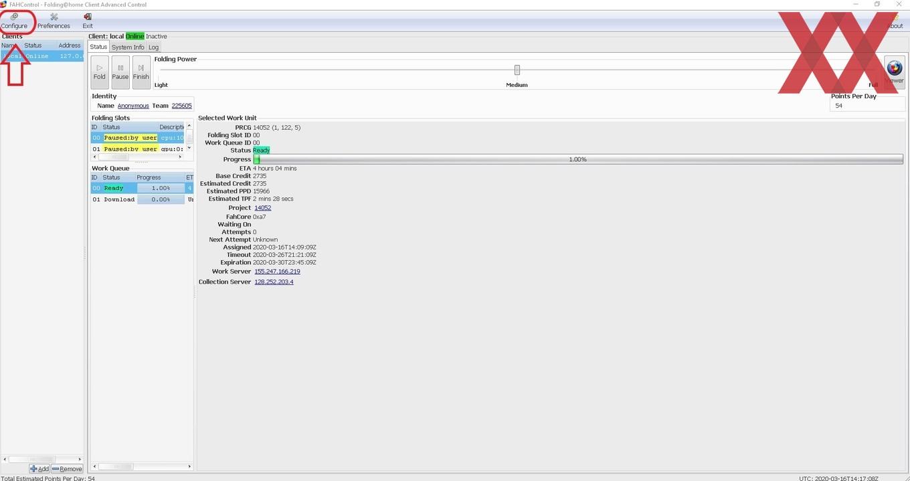Remove the selected client
910x481 pixels.
[x=67, y=469]
